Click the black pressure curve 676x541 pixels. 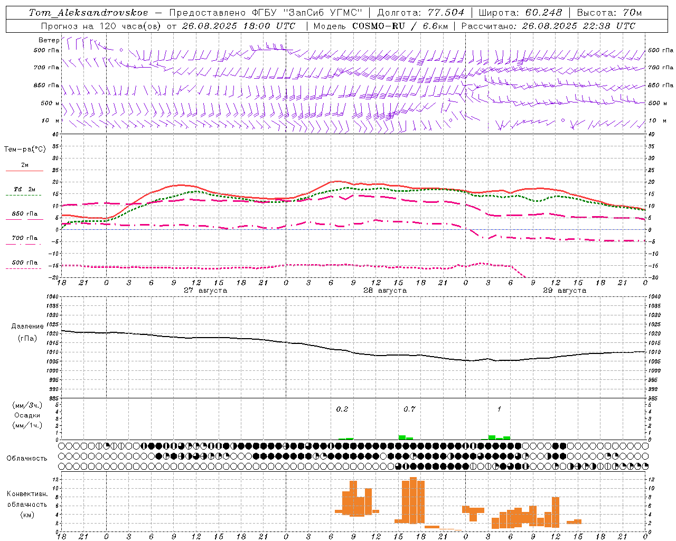tap(353, 352)
